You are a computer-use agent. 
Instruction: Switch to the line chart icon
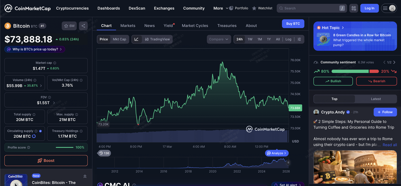(136, 39)
